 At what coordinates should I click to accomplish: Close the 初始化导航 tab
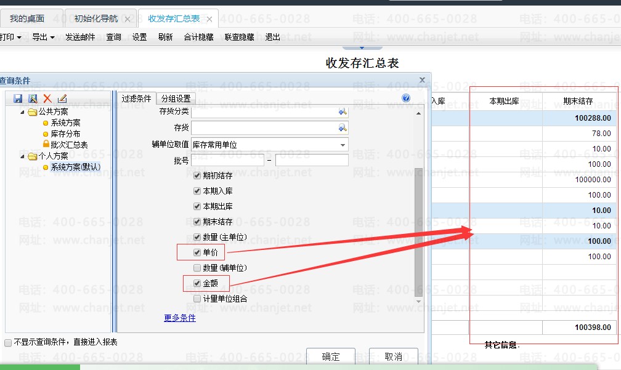point(128,19)
